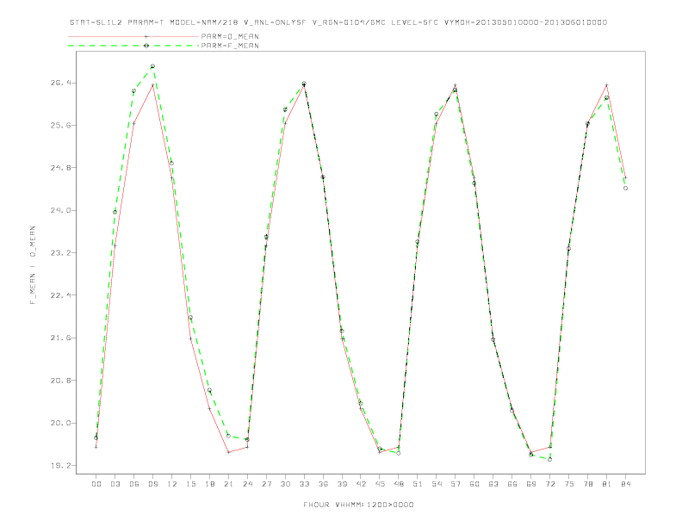
Task: Click the red solid O_MEAN legend line sample
Action: coord(133,36)
